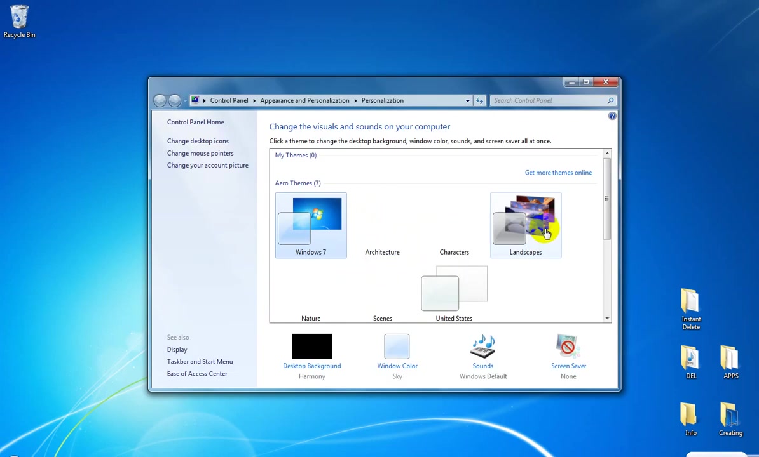Click the Search Control Panel field
759x457 pixels.
549,100
